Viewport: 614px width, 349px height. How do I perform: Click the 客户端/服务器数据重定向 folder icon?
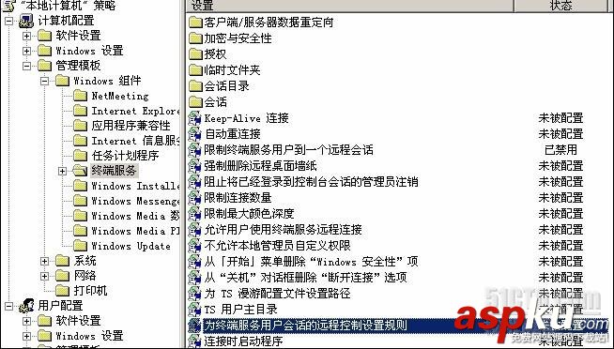(195, 23)
